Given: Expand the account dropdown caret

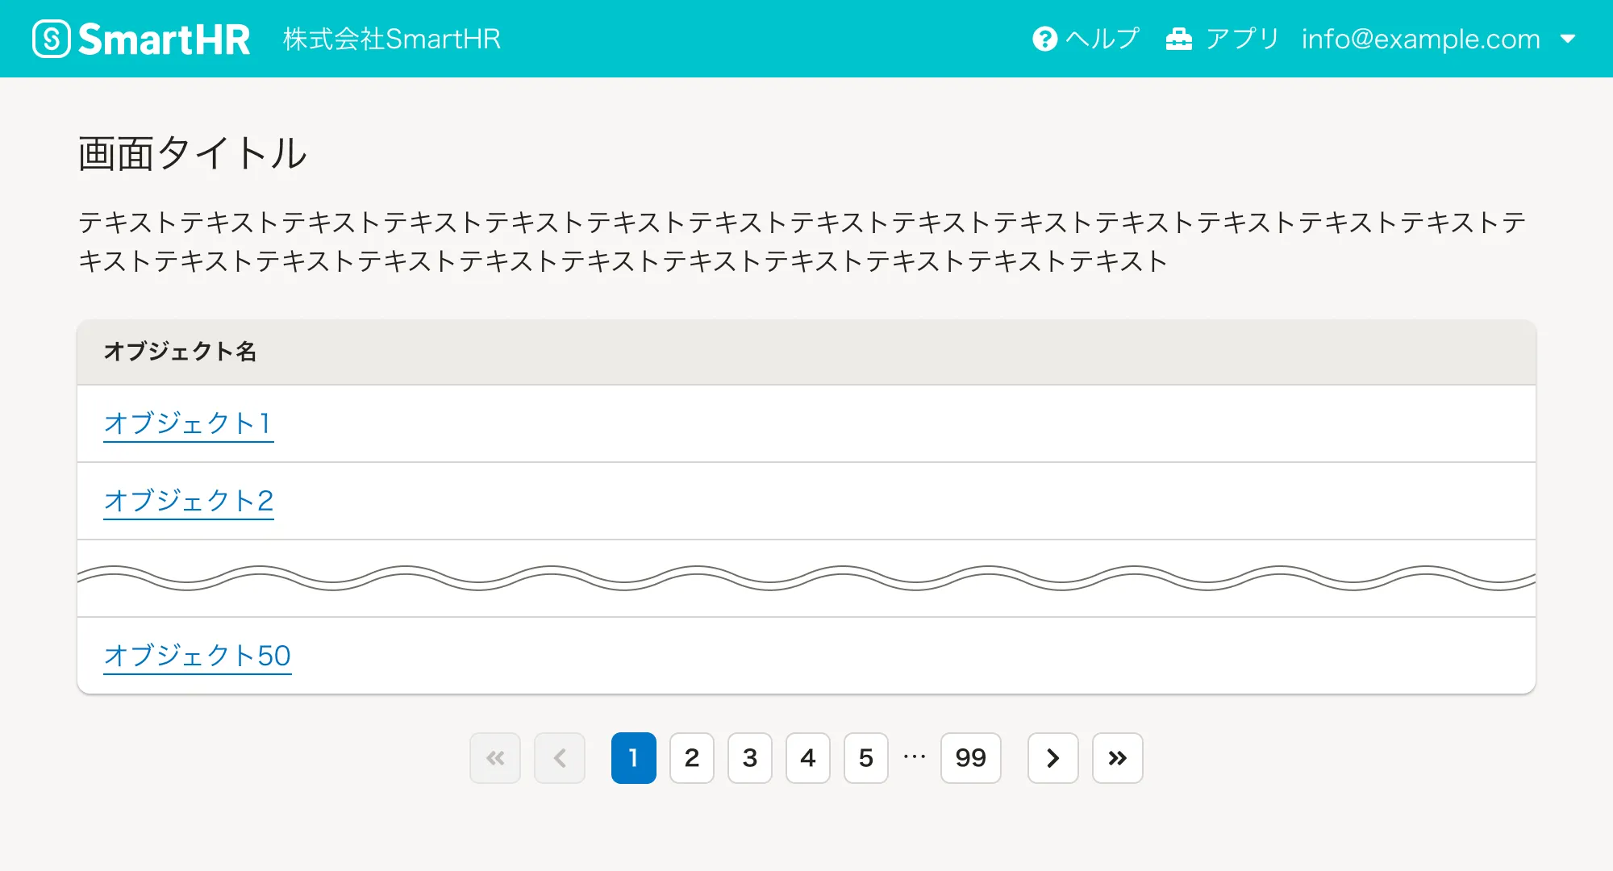Looking at the screenshot, I should click(x=1568, y=39).
